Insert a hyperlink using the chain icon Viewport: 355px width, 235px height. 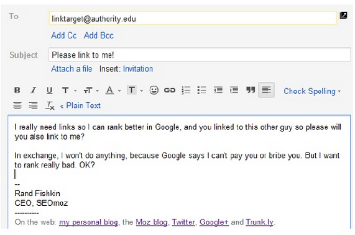pos(170,91)
